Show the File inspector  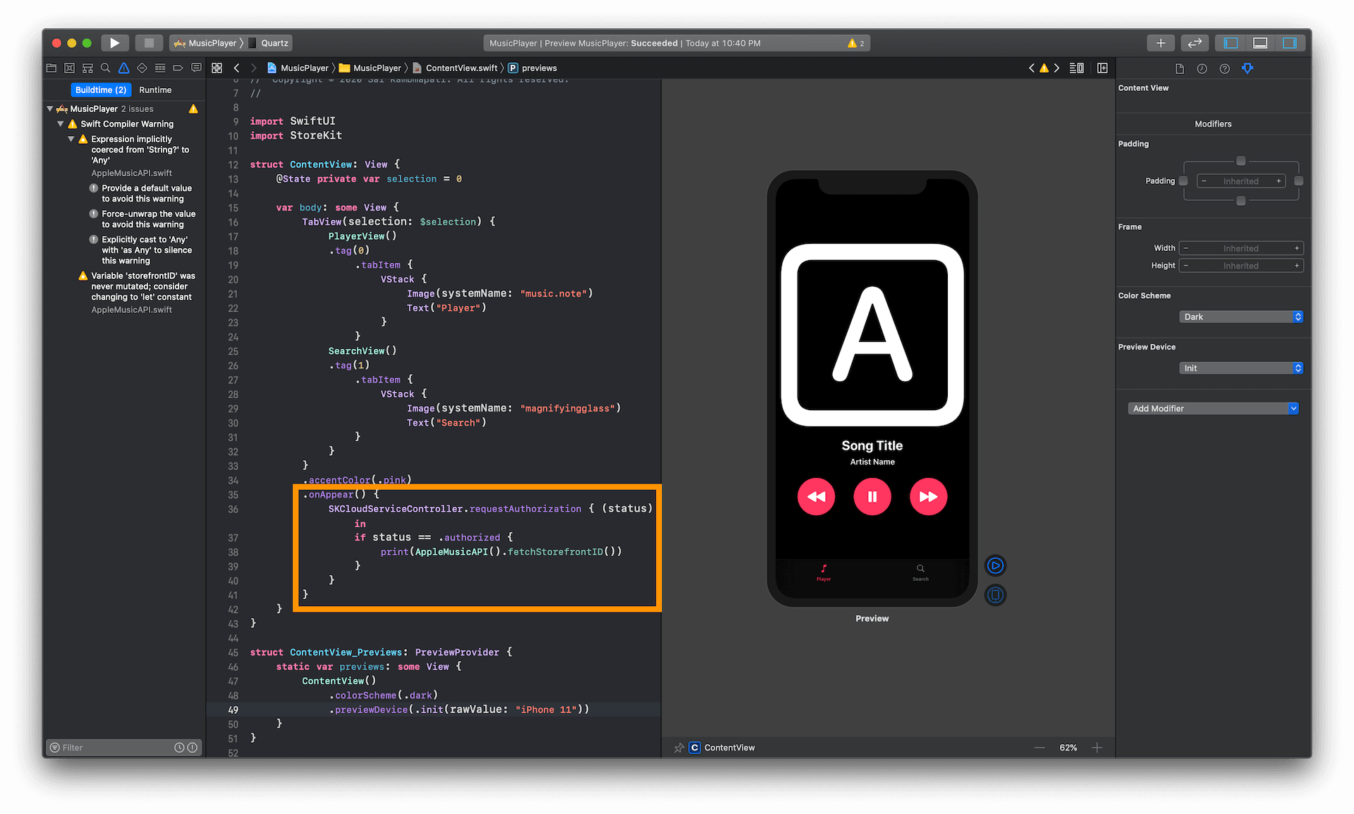click(1179, 68)
